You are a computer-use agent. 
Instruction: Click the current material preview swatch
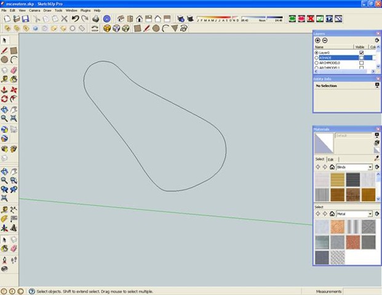coord(324,144)
